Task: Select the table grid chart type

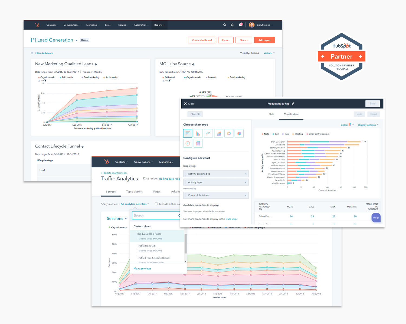Action: (x=198, y=143)
